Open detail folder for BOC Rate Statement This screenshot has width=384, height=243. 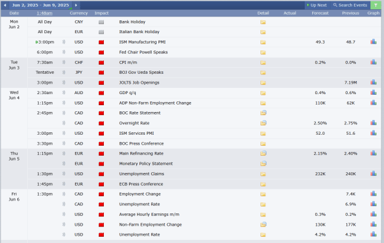(264, 113)
